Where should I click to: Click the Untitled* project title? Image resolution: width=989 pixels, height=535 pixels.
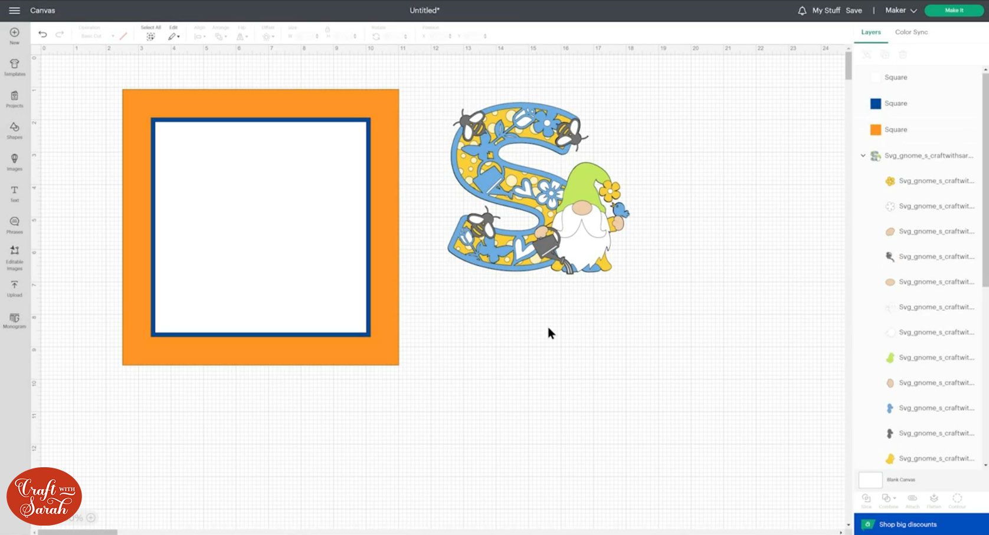point(425,11)
